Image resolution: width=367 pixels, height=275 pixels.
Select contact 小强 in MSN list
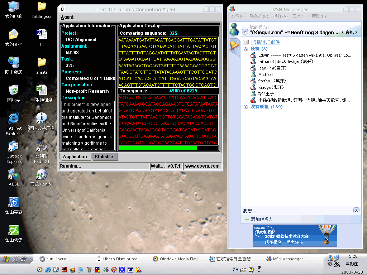(301, 100)
